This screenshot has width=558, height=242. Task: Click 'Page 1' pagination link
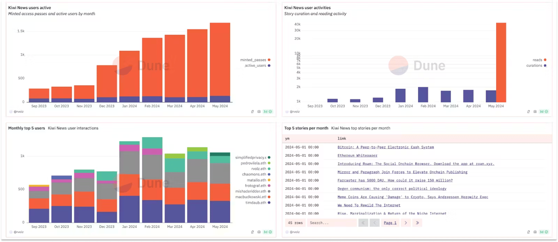tap(390, 223)
